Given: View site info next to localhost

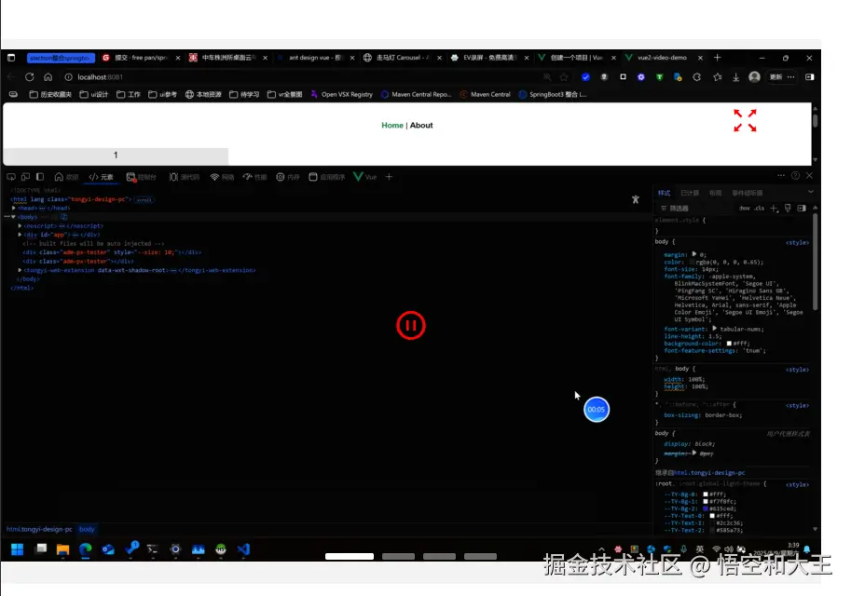Looking at the screenshot, I should [68, 77].
